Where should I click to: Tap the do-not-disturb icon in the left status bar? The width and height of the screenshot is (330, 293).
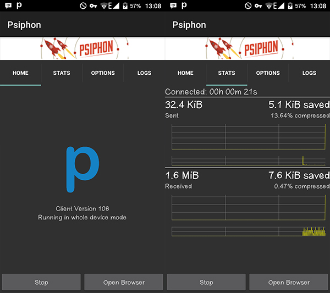pos(83,5)
